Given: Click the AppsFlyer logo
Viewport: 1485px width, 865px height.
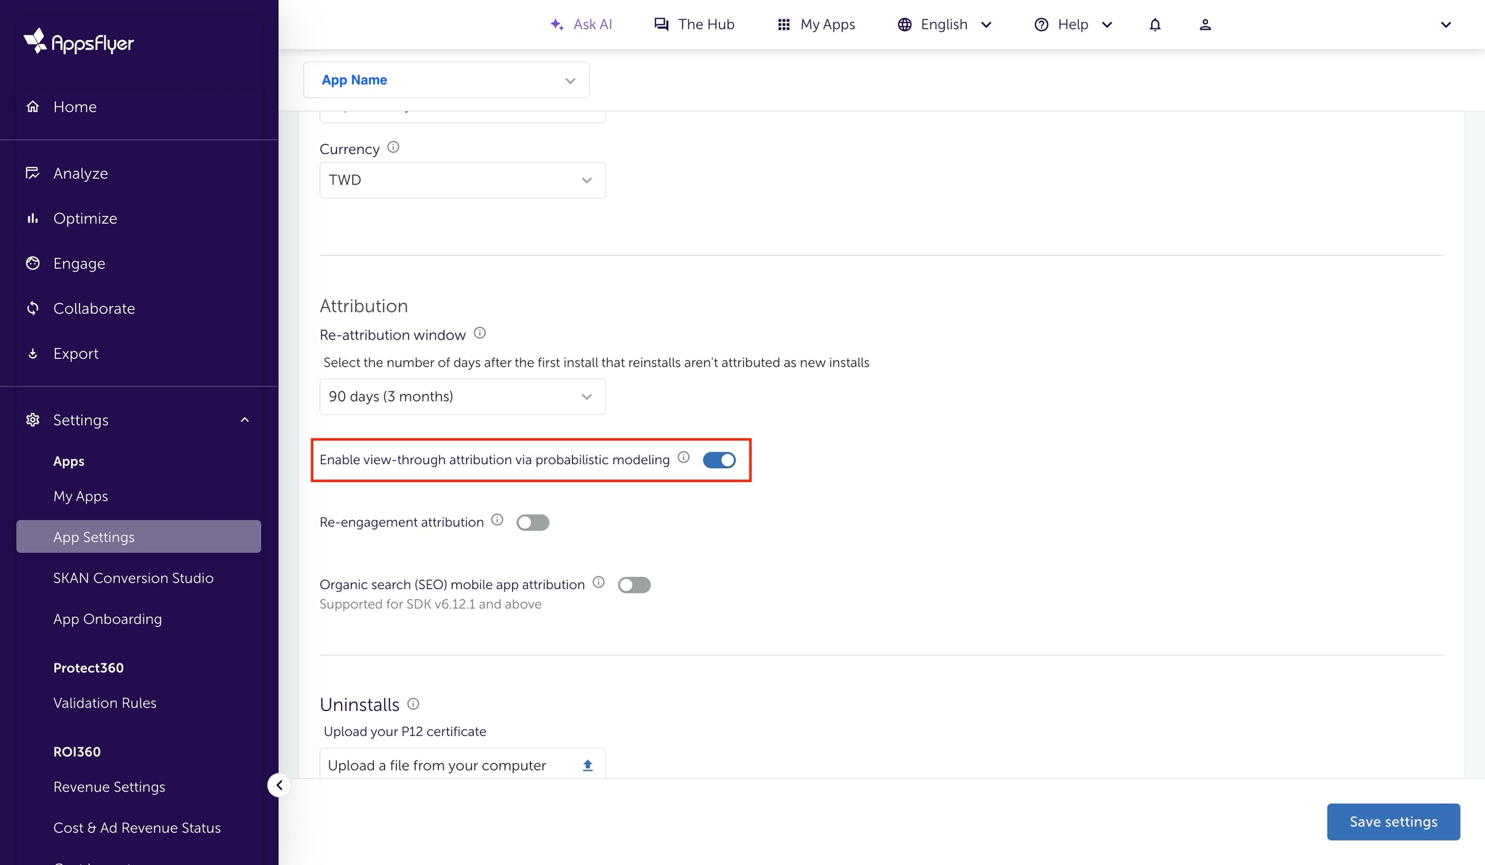Looking at the screenshot, I should (x=79, y=42).
